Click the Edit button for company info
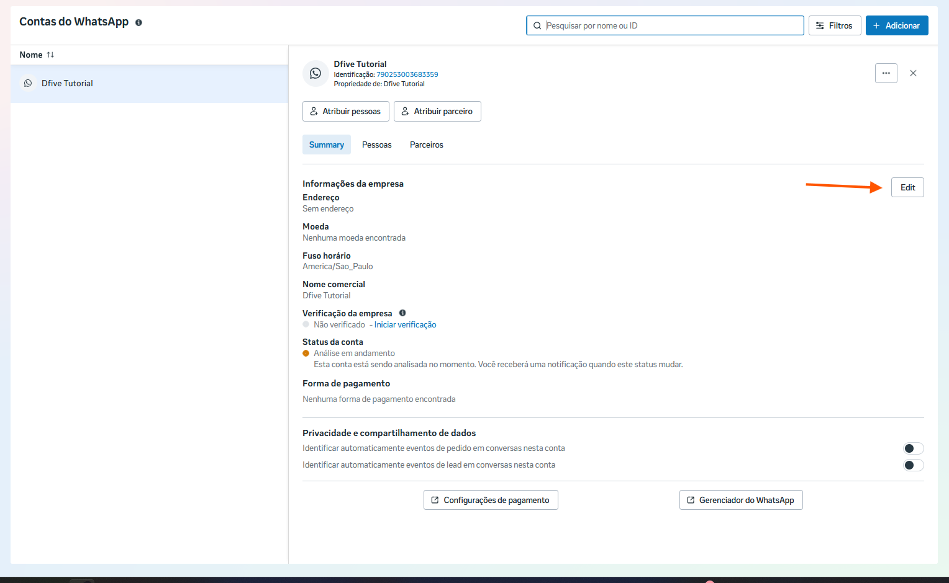Image resolution: width=949 pixels, height=583 pixels. pyautogui.click(x=907, y=187)
